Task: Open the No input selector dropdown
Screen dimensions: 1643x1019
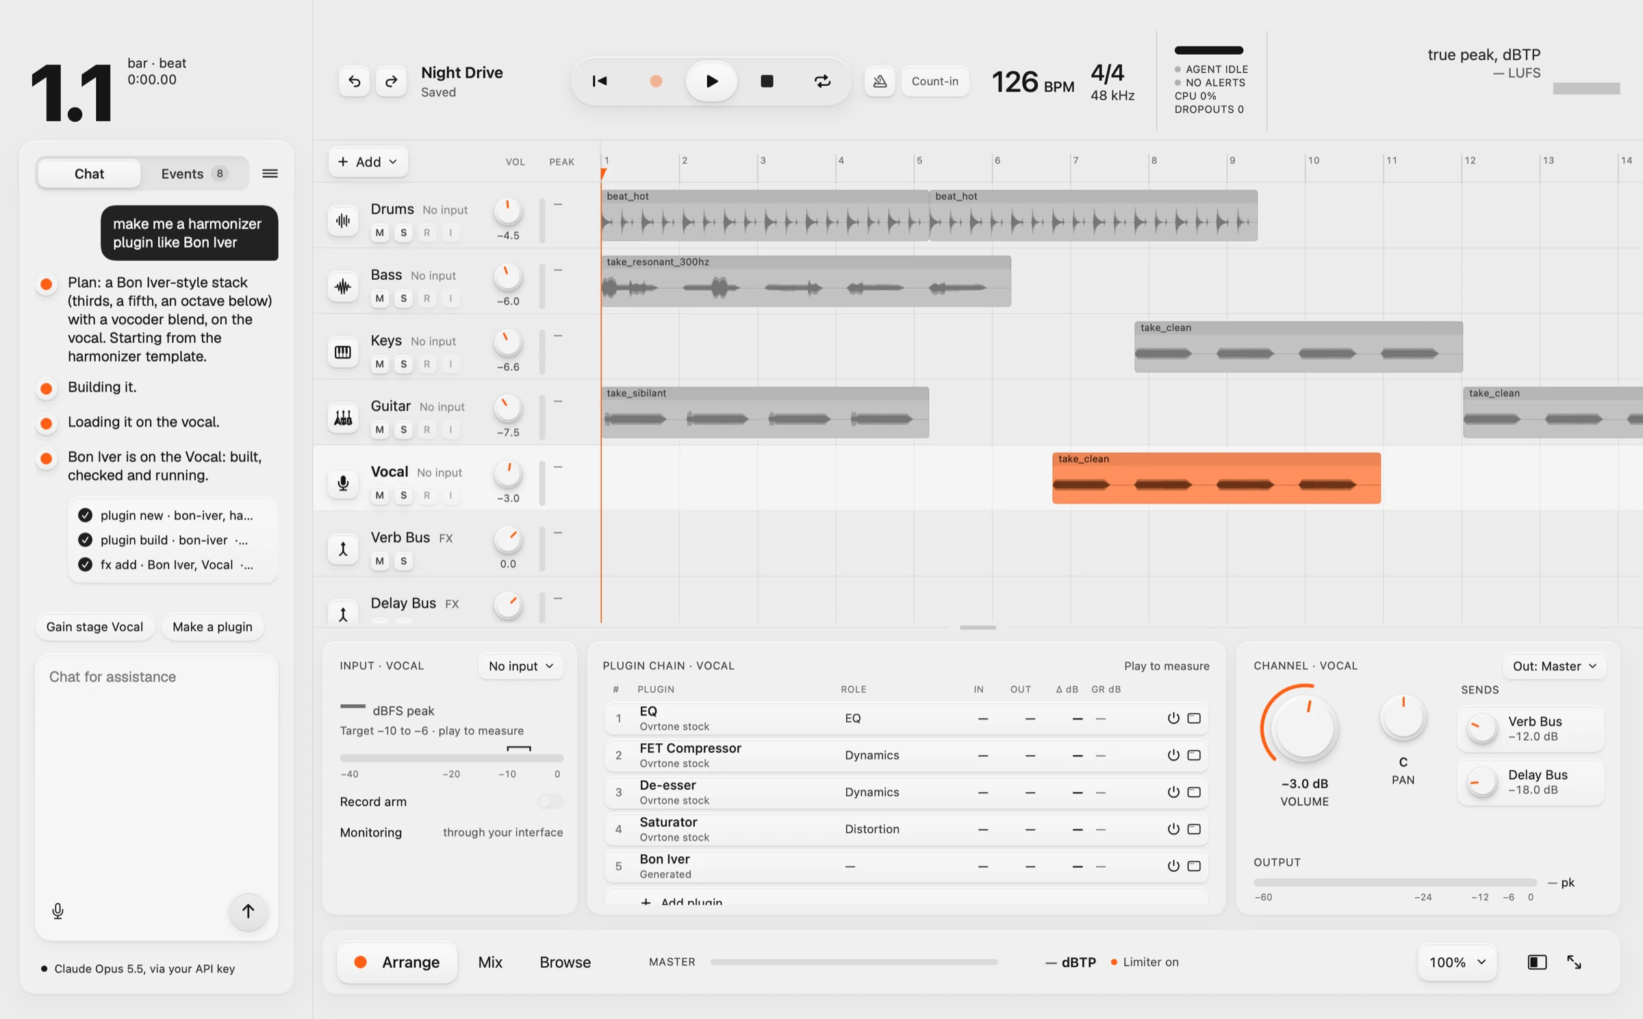Action: [x=520, y=666]
